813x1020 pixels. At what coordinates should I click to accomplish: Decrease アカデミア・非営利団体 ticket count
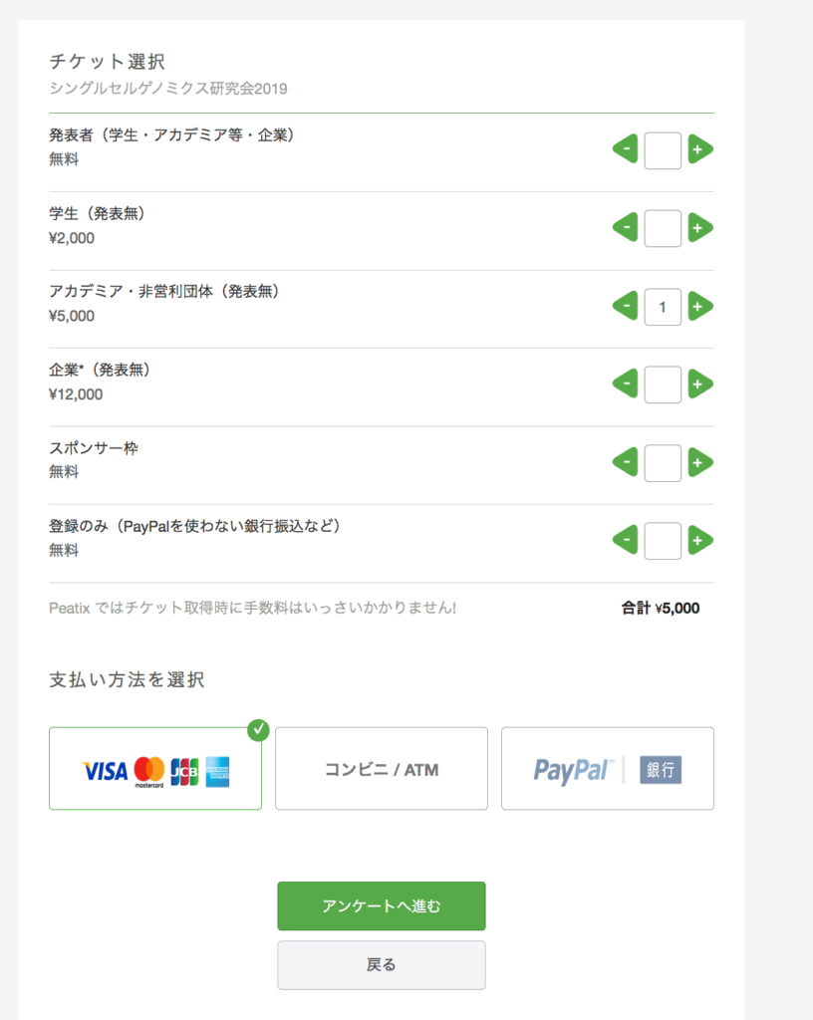[x=625, y=307]
